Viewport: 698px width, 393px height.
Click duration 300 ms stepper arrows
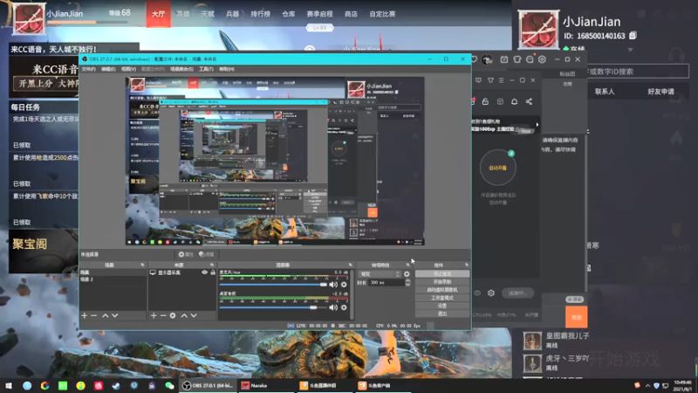tap(407, 282)
